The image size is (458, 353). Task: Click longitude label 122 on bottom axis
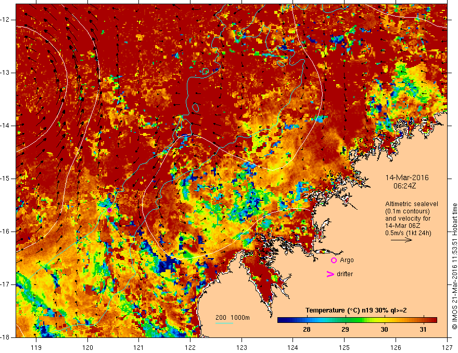click(190, 347)
